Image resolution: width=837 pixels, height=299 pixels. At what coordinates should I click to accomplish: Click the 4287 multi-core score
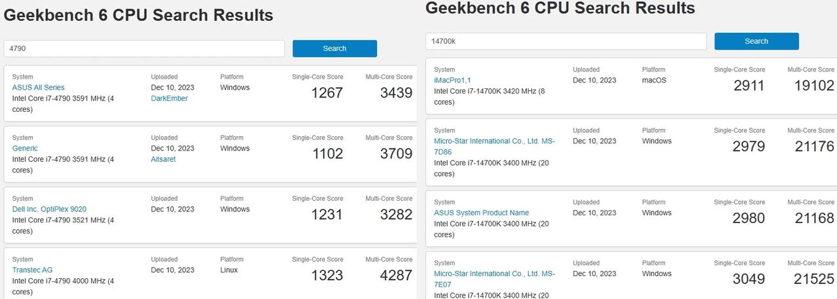pyautogui.click(x=396, y=275)
